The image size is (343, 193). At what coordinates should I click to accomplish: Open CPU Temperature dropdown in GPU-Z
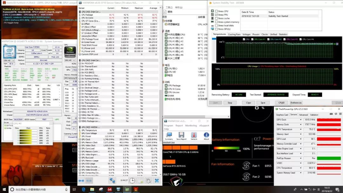pyautogui.click(x=301, y=168)
